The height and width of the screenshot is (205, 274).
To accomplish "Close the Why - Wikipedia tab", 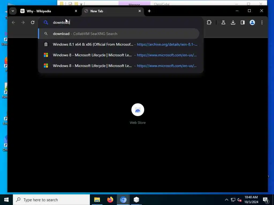I will pos(76,11).
